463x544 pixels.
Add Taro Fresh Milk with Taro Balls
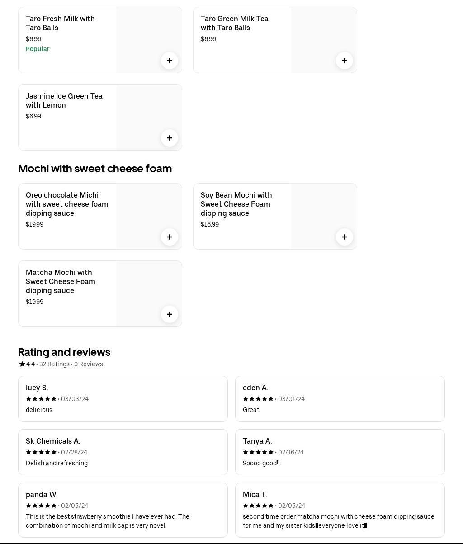170,61
